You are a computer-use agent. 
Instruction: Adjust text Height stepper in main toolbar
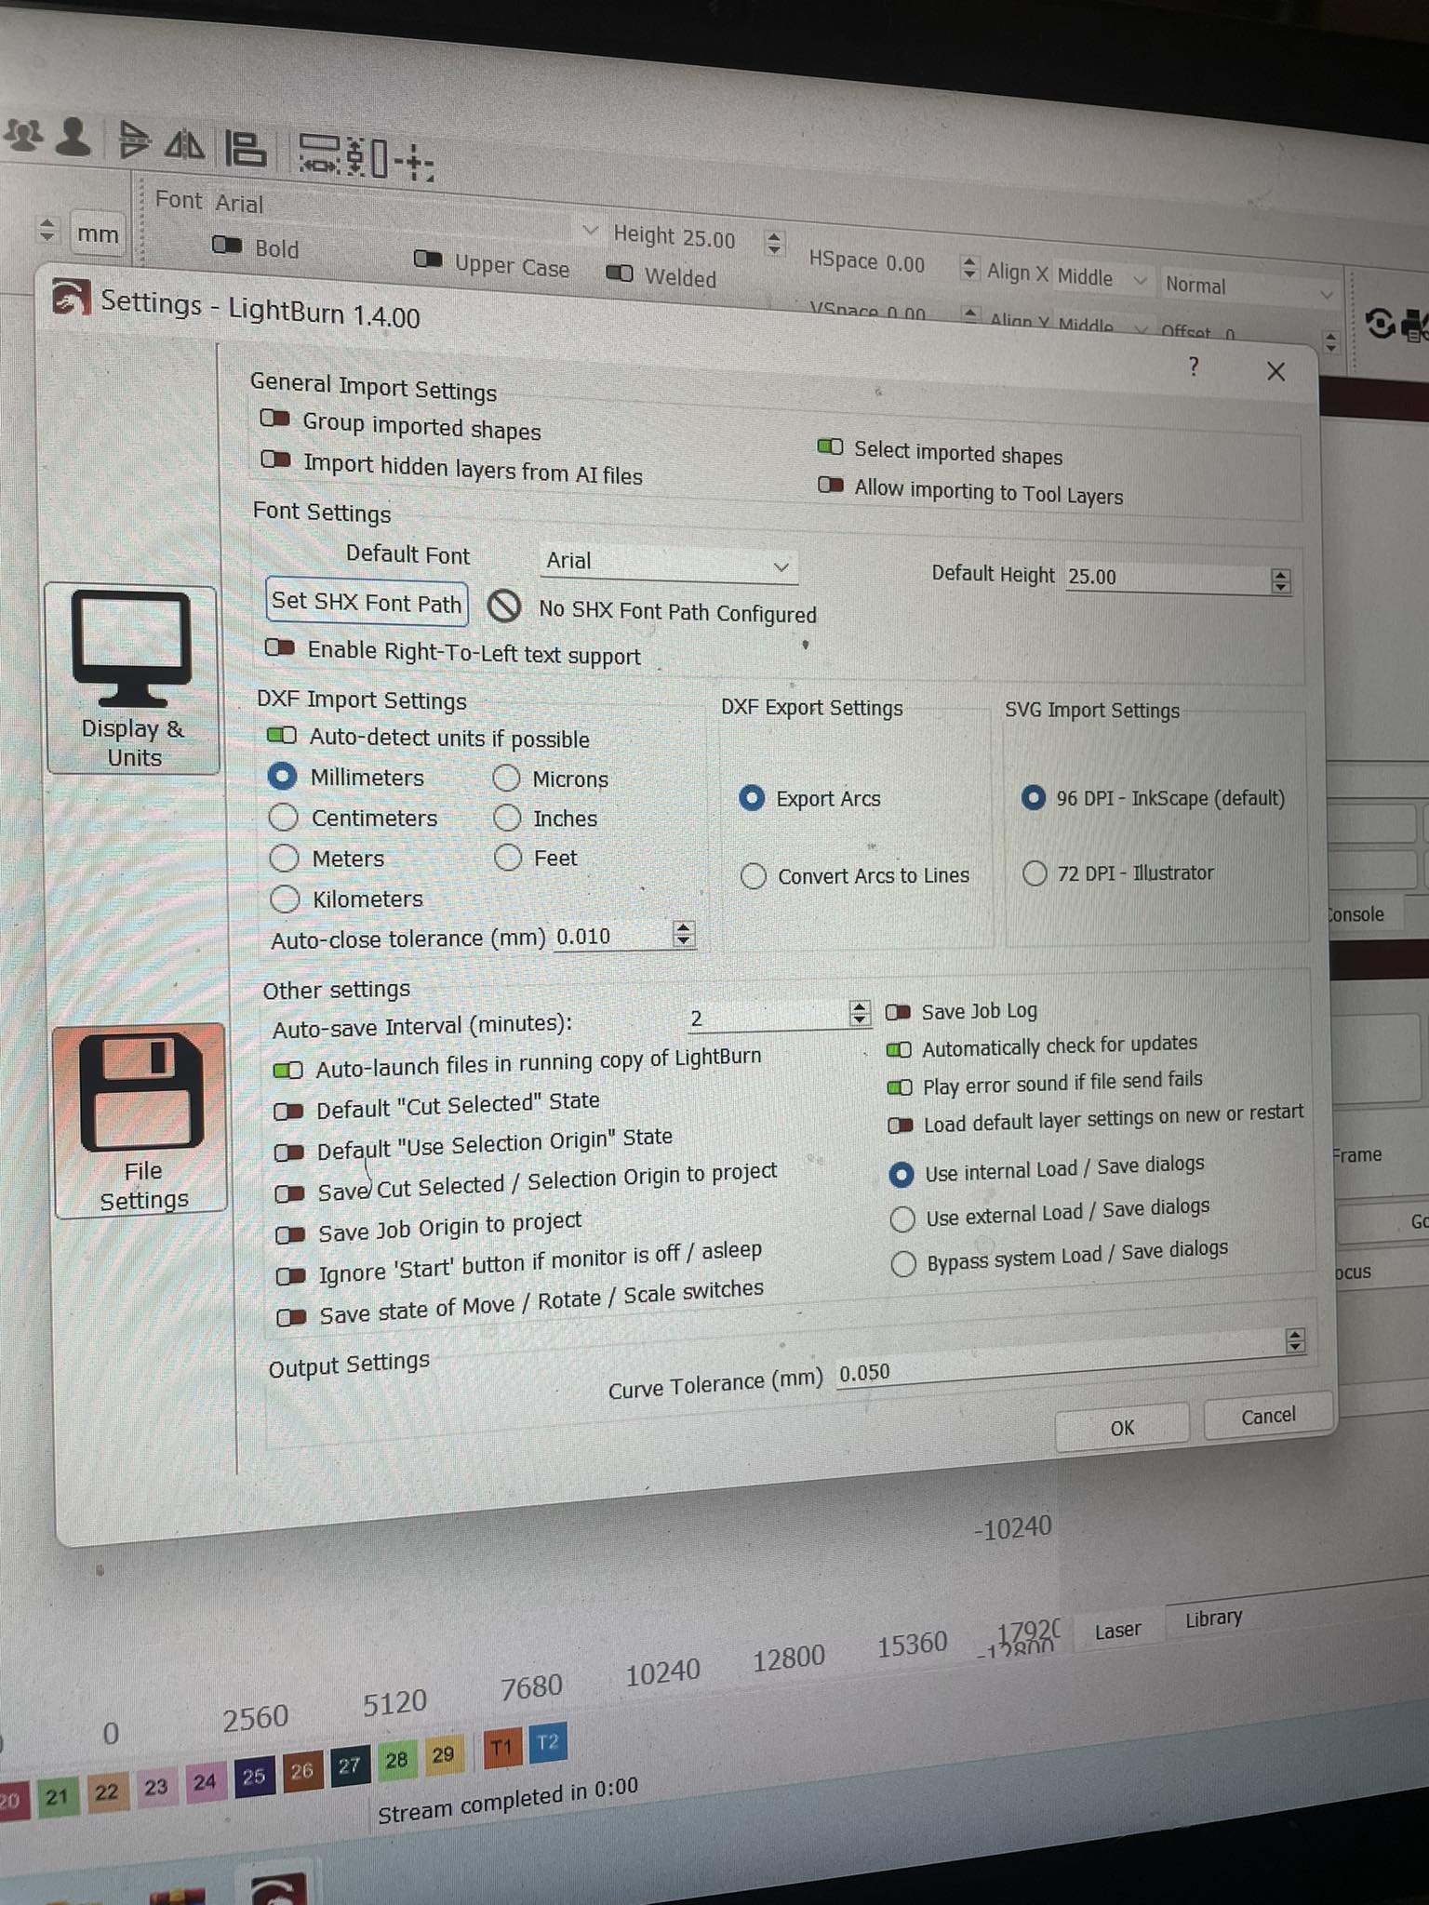point(774,242)
